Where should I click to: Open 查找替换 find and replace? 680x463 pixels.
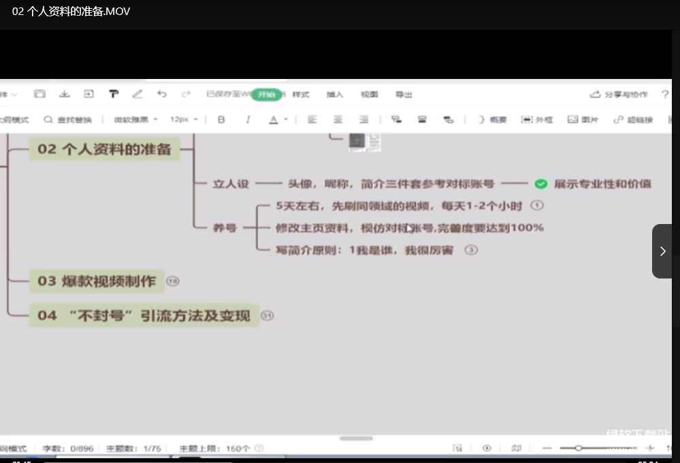click(x=67, y=119)
